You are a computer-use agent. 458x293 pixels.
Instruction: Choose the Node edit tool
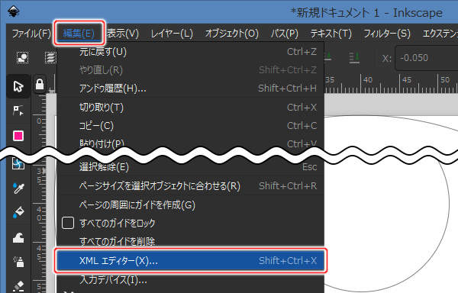[18, 111]
